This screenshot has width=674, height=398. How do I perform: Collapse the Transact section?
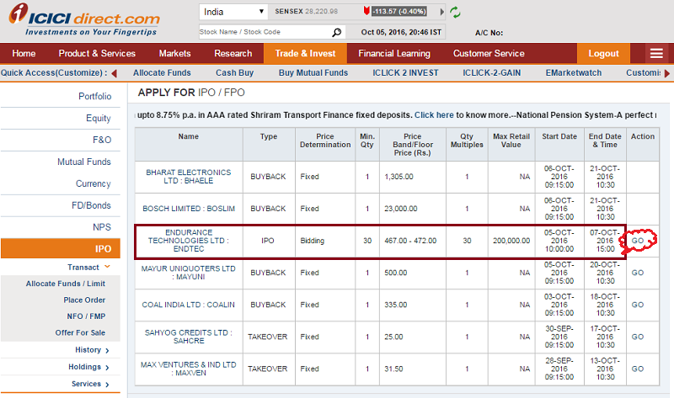point(108,267)
